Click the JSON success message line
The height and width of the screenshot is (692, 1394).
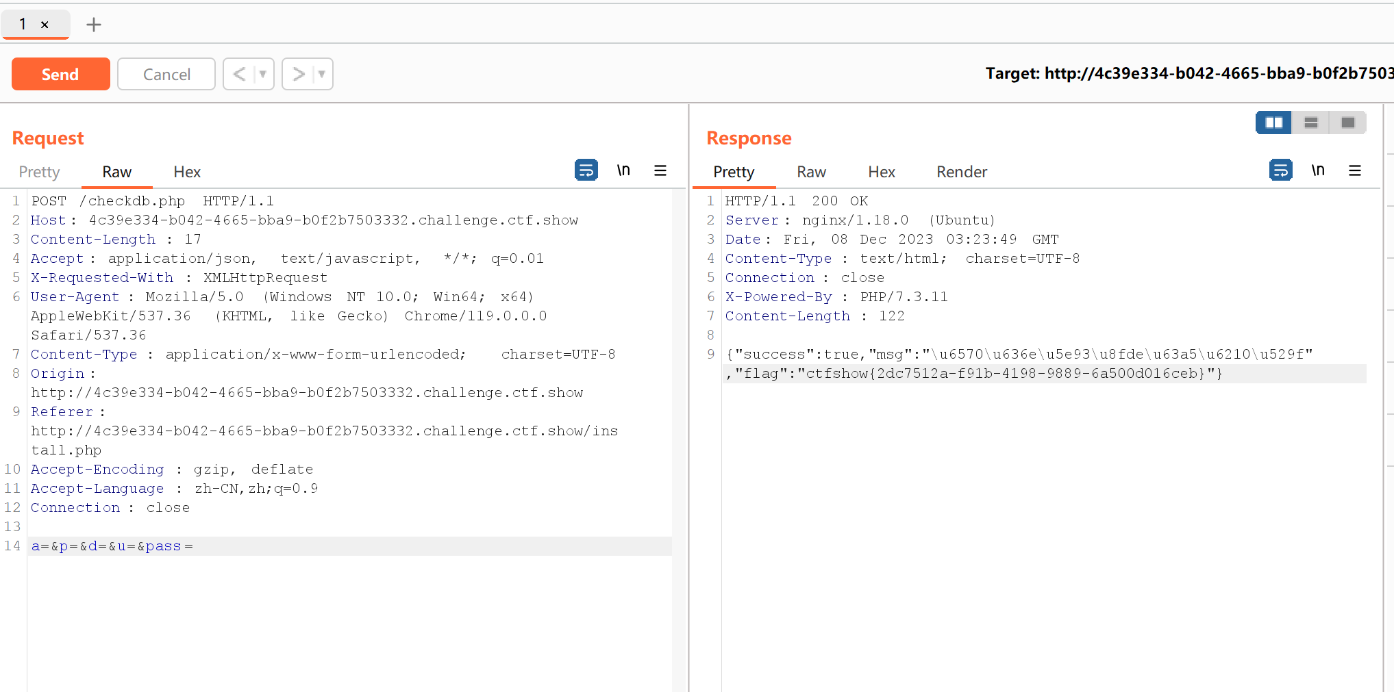tap(1019, 355)
